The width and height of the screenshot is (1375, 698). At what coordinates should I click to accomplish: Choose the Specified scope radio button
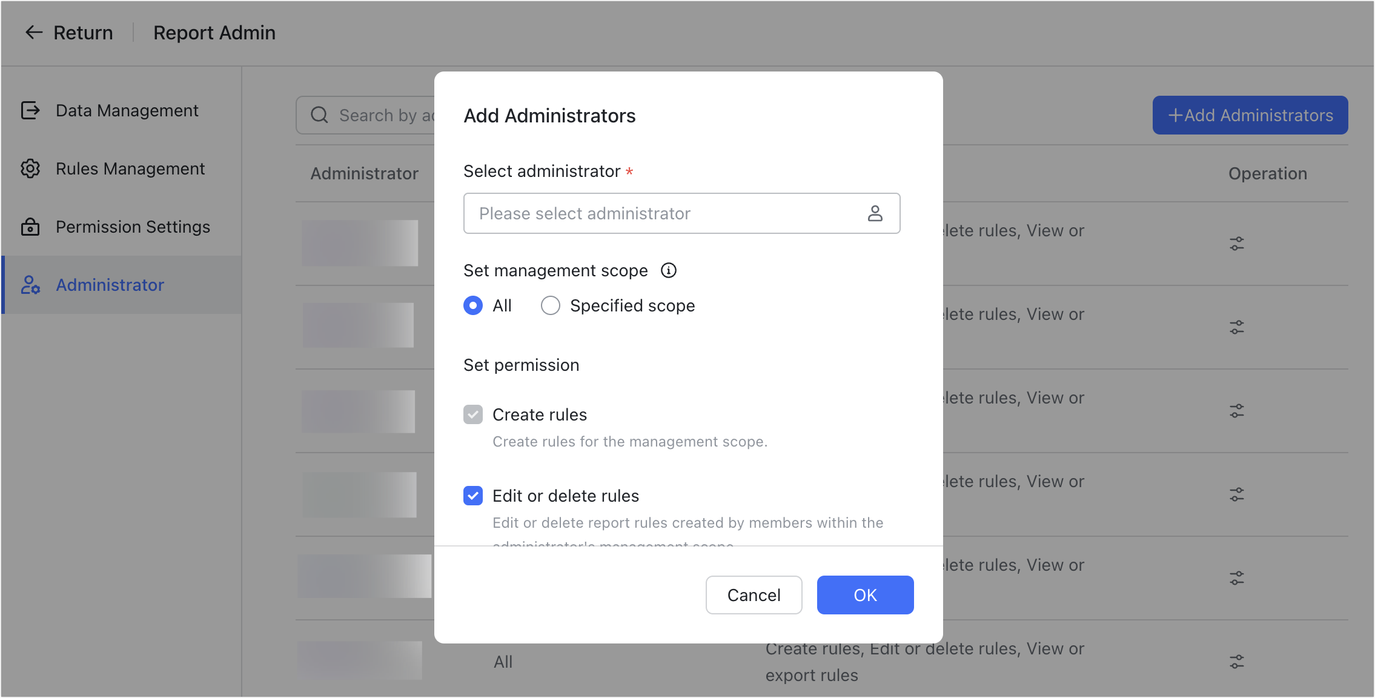point(551,305)
